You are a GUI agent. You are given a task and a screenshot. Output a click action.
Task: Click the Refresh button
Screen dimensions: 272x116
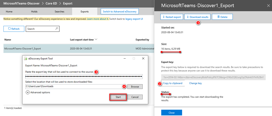(14, 29)
